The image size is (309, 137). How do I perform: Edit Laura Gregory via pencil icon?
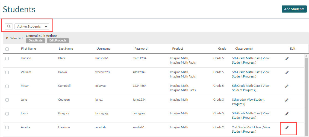point(287,114)
